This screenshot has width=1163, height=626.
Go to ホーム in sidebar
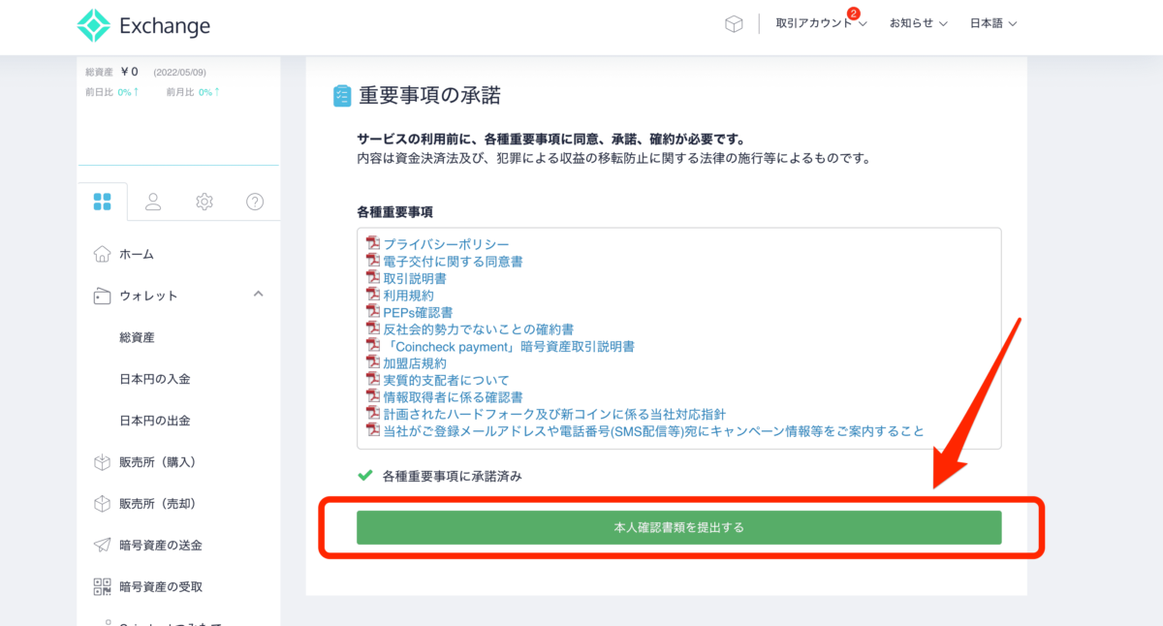pos(137,254)
